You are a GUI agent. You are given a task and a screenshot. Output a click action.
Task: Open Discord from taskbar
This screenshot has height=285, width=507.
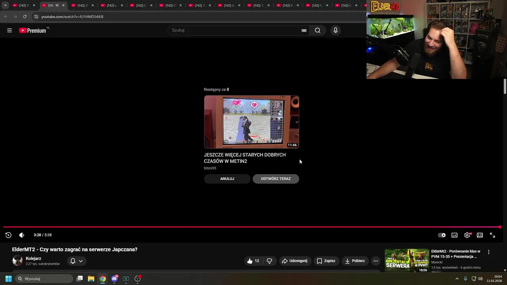(x=114, y=279)
